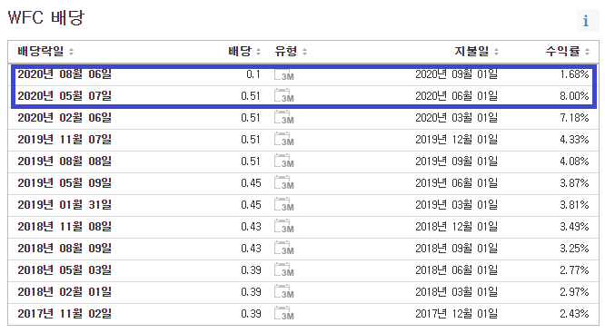Click payment date 2018년 12월 01일
Image resolution: width=605 pixels, height=333 pixels.
pyautogui.click(x=456, y=226)
